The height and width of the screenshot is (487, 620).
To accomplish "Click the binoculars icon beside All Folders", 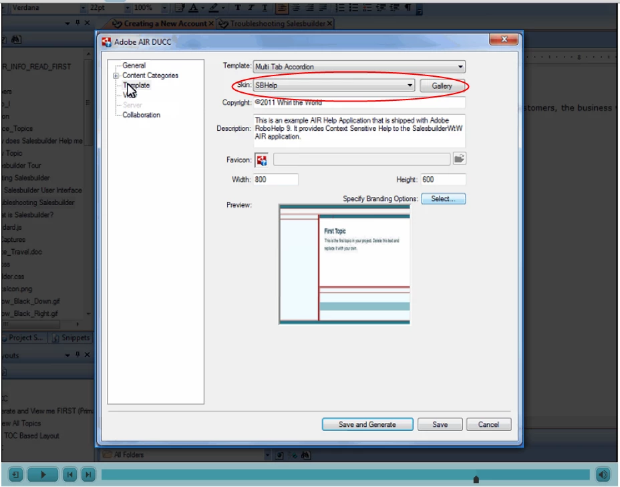I will coord(305,455).
